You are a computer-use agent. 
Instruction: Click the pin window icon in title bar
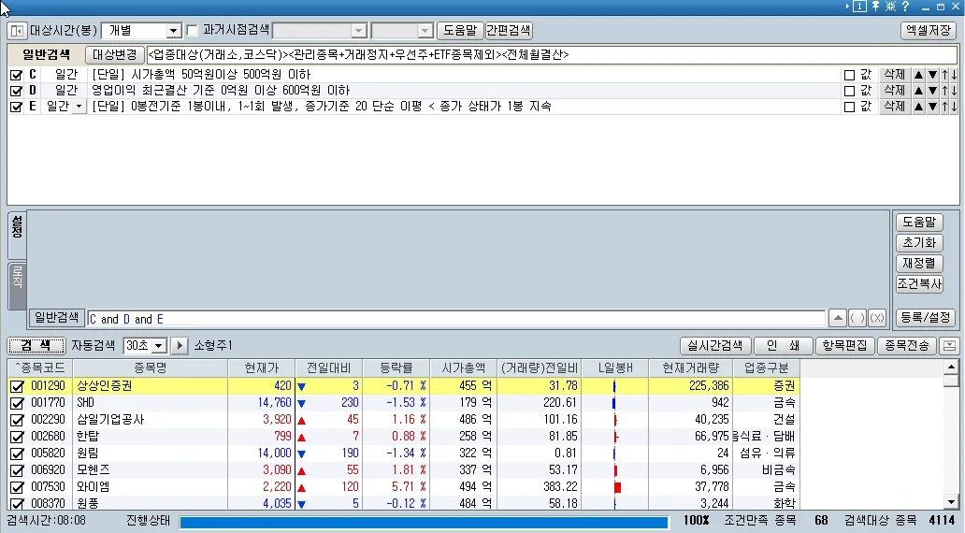pos(876,7)
